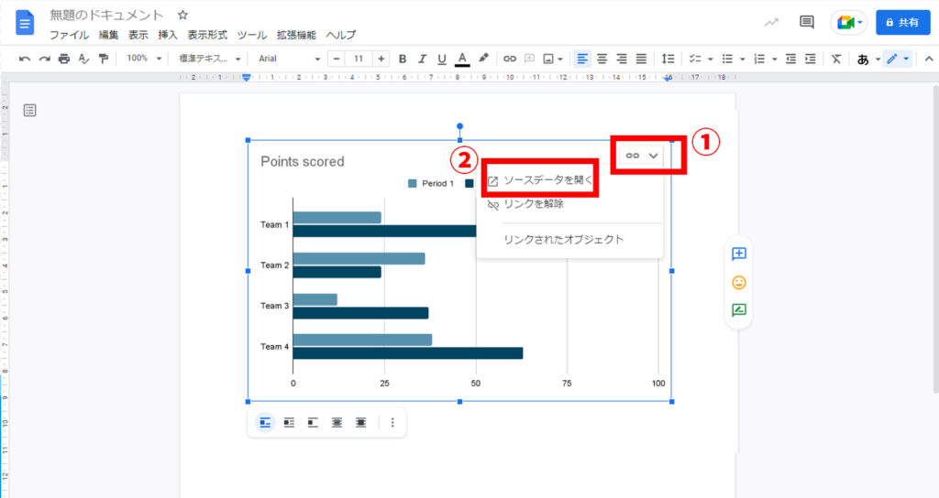
Task: Add emoji reaction from side panel
Action: (739, 282)
